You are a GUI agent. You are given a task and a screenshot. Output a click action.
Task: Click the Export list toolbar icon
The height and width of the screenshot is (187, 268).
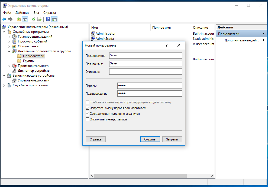click(x=40, y=19)
